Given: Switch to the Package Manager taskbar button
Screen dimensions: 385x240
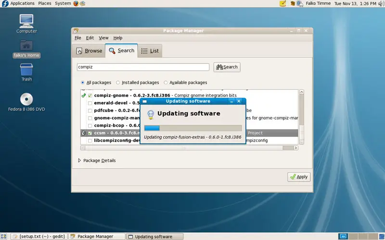Looking at the screenshot, I should [x=97, y=236].
